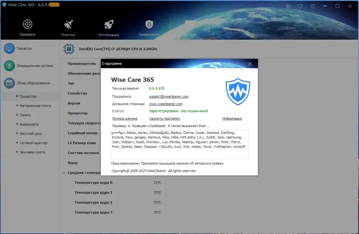
Task: Open the Приватность shield tab
Action: point(149,28)
